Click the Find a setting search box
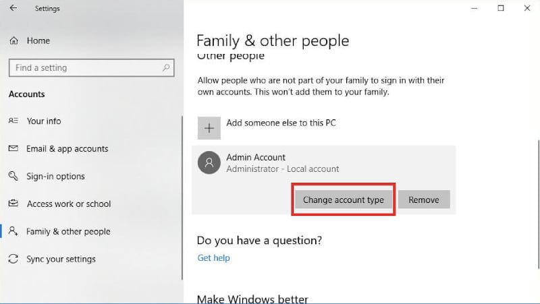Viewport: 540px width, 304px height. coord(92,68)
